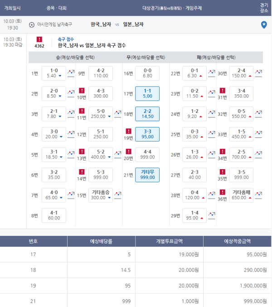Screen dimensions: 272x307
Task: Click the 1,900,000원 expected payout
Action: (x=253, y=286)
